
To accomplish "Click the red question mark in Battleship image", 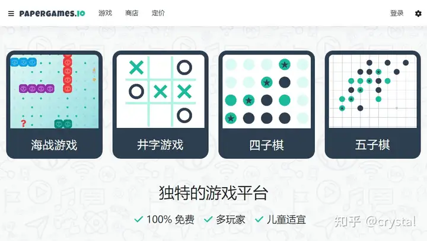I will tap(23, 124).
